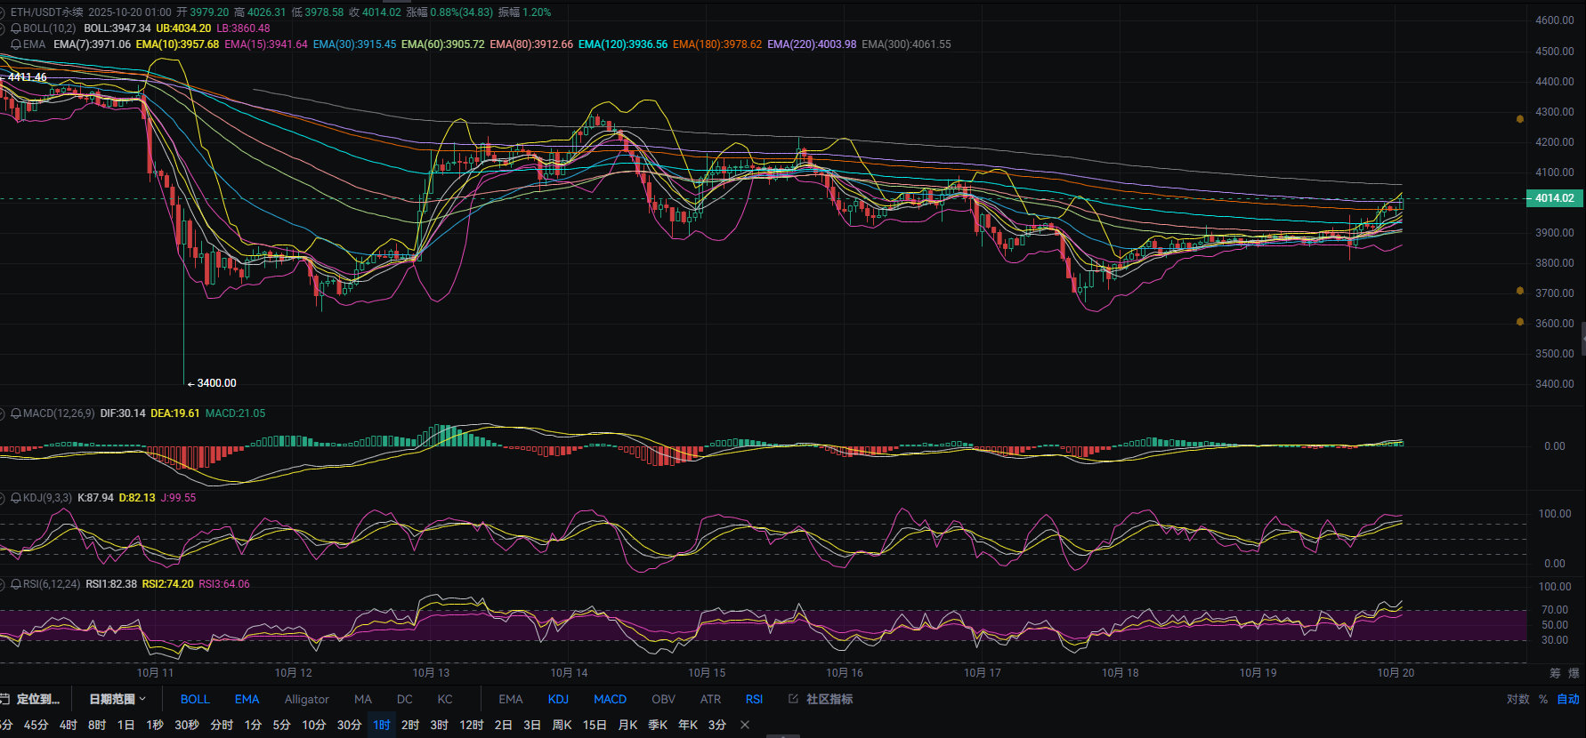Toggle the OBV sub-indicator
This screenshot has height=738, width=1586.
pos(663,700)
